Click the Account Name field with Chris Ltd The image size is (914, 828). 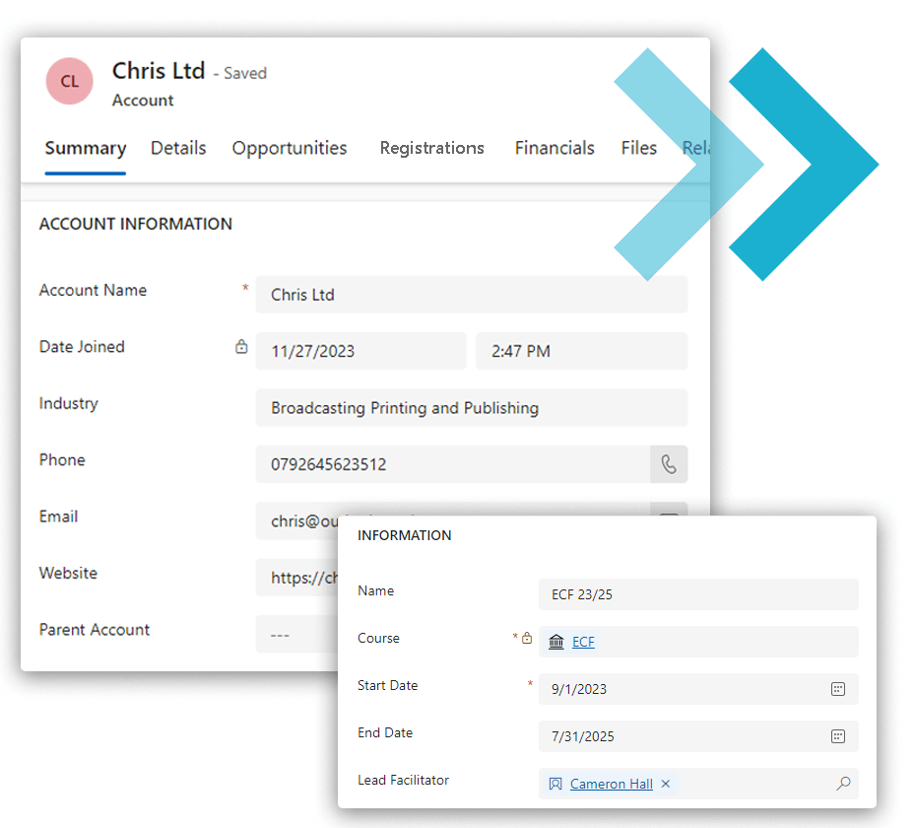[x=471, y=295]
